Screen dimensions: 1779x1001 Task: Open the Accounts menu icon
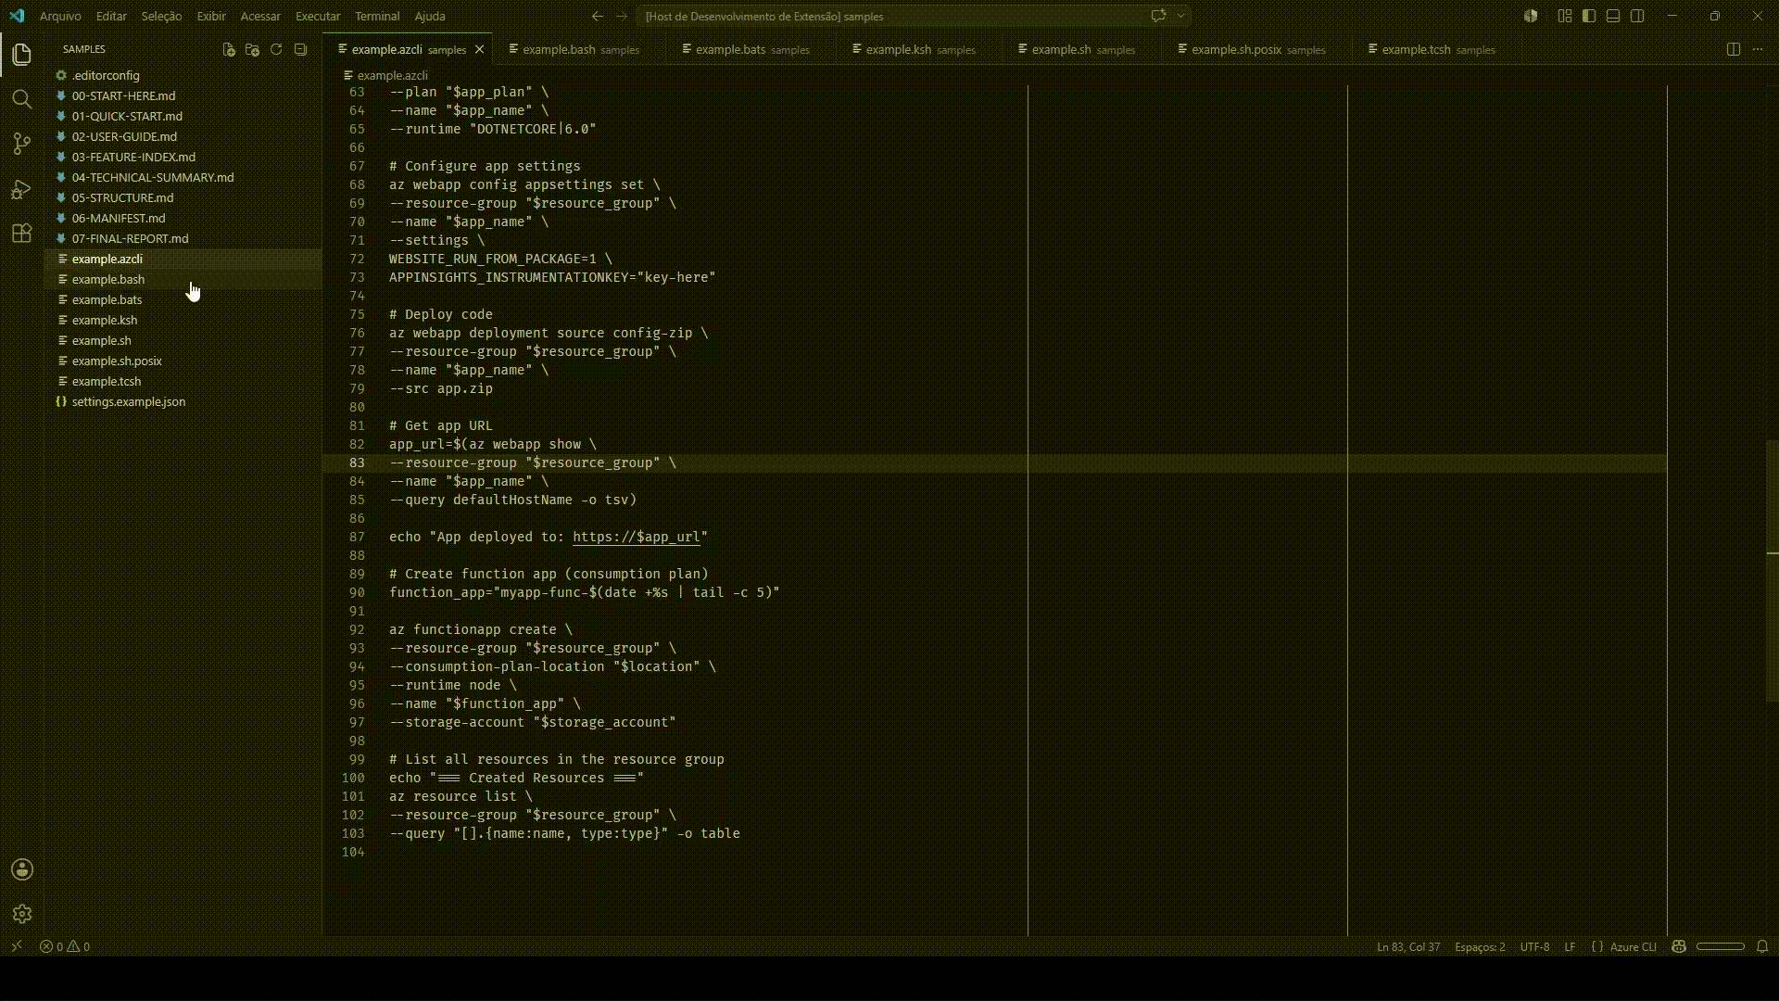coord(22,869)
